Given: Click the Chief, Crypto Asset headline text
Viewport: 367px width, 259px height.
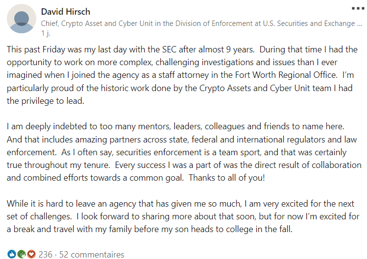Looking at the screenshot, I should pyautogui.click(x=198, y=23).
